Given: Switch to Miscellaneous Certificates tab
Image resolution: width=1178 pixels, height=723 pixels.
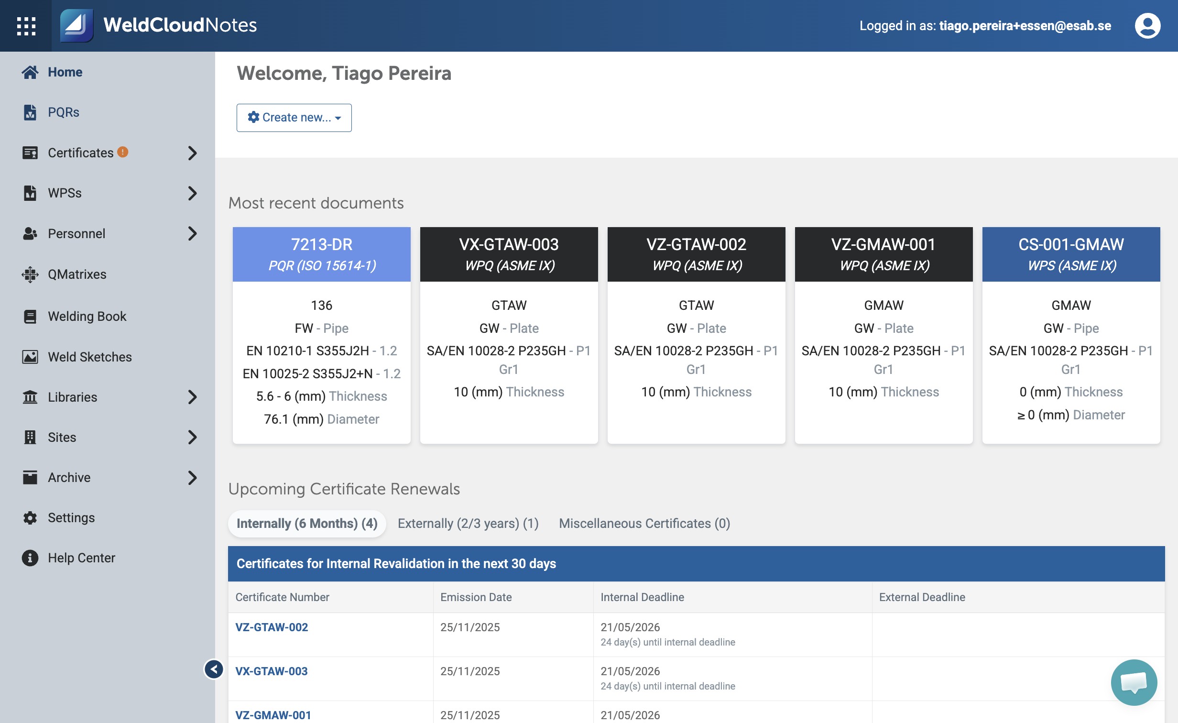Looking at the screenshot, I should click(644, 524).
